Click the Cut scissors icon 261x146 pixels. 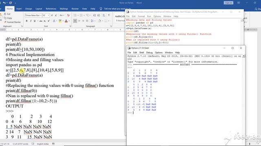pyautogui.click(x=5, y=14)
